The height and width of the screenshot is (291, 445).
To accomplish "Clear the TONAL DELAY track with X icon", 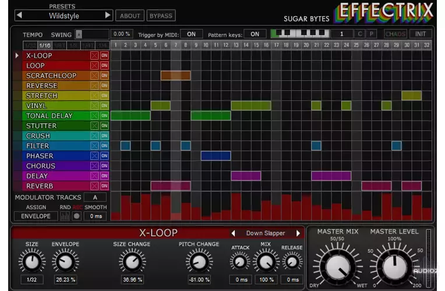I will (x=94, y=116).
